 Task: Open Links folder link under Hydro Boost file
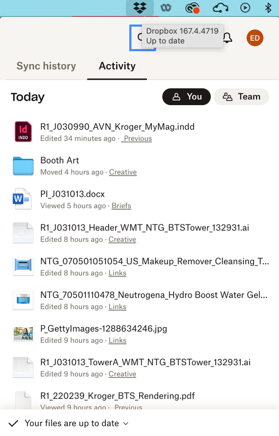(117, 307)
